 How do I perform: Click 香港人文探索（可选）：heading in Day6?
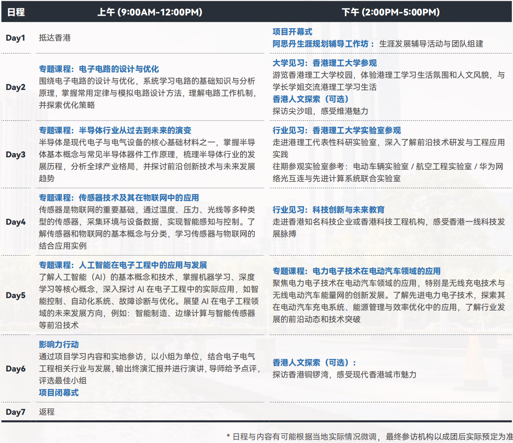(315, 363)
